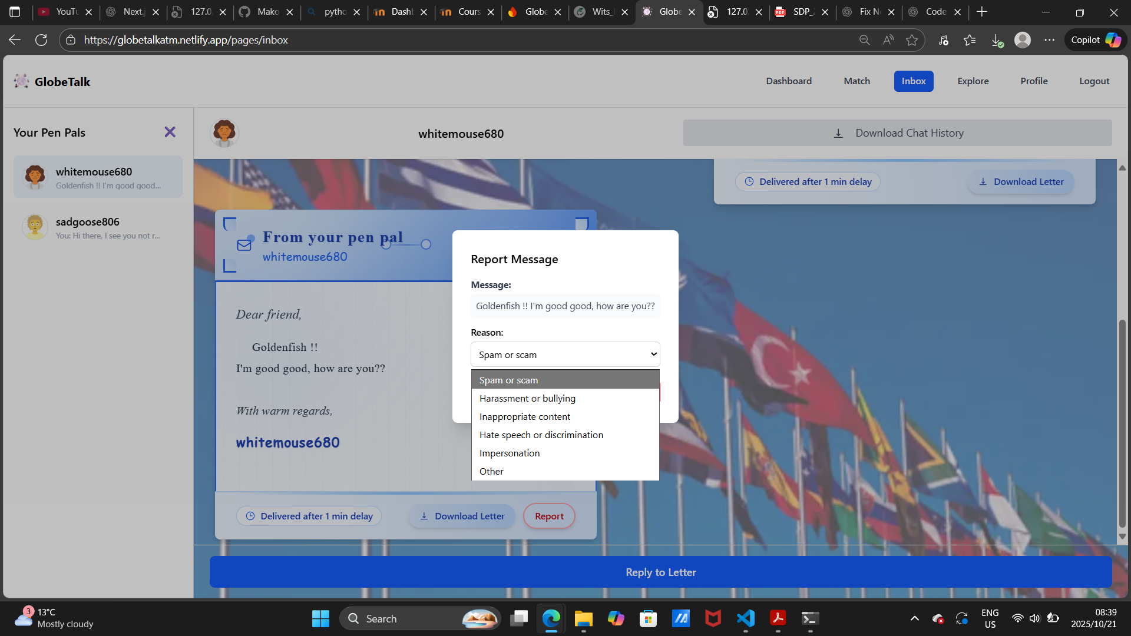This screenshot has width=1131, height=636.
Task: Click Reply to Letter at the bottom
Action: 660,572
